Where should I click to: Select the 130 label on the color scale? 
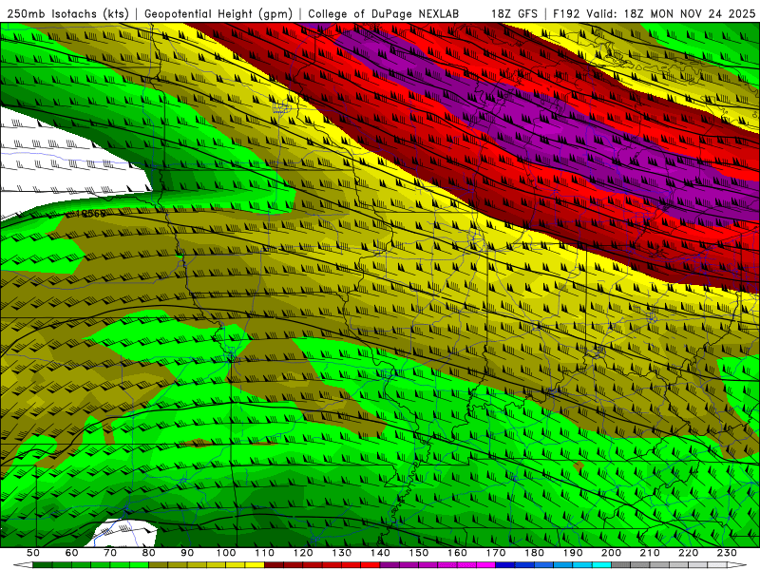(x=342, y=553)
